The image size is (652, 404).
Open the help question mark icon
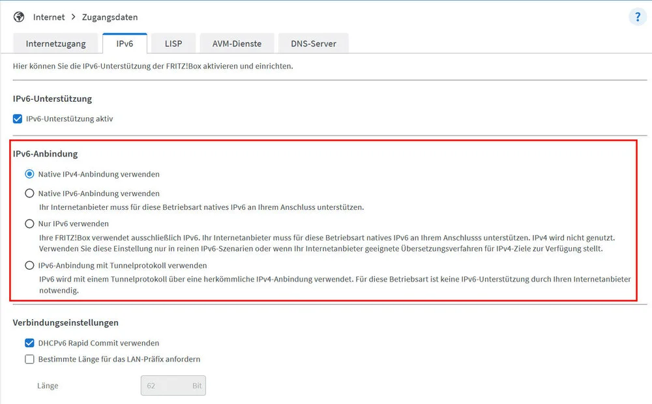[637, 17]
